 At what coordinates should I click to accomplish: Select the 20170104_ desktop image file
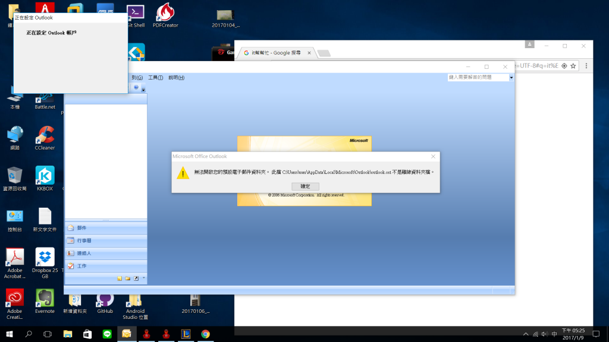pos(225,18)
